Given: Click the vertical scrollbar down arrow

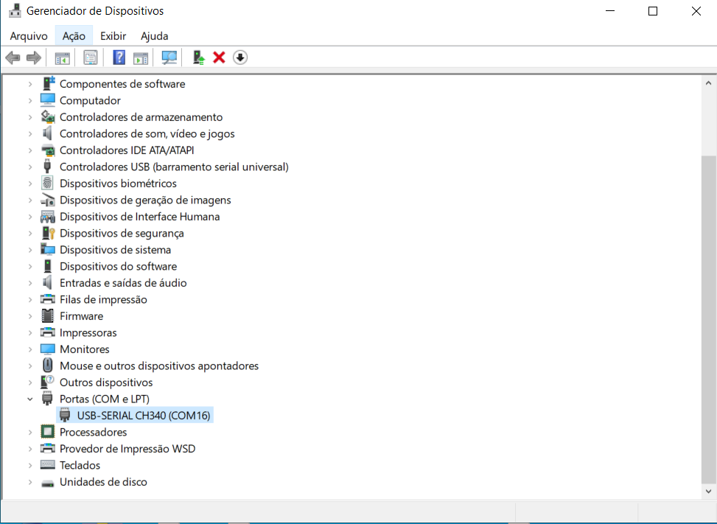Looking at the screenshot, I should pos(709,491).
